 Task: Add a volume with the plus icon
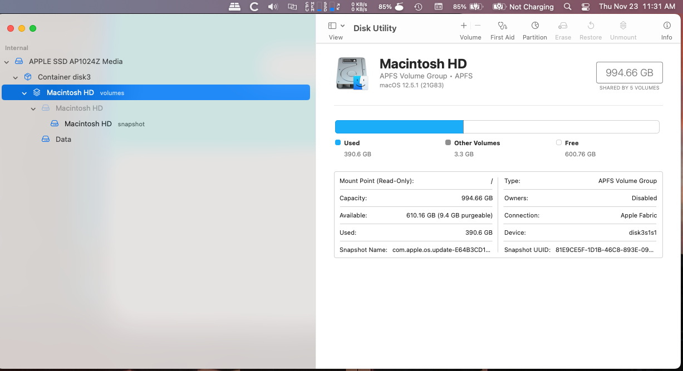click(464, 26)
